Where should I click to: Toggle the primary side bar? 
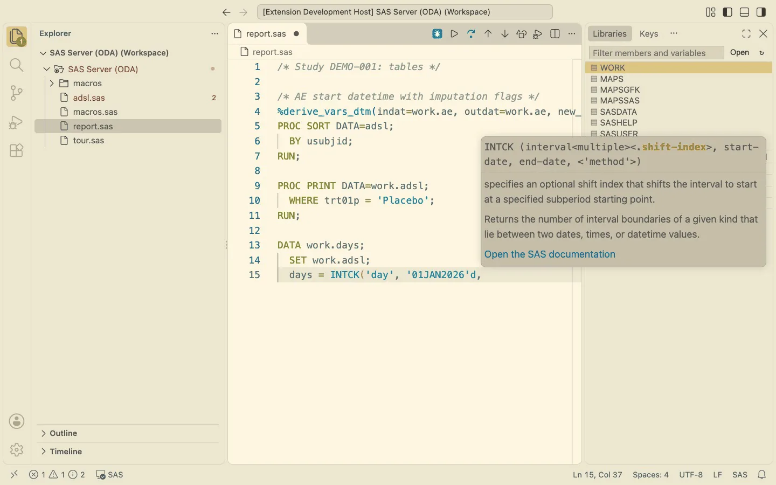(x=727, y=12)
